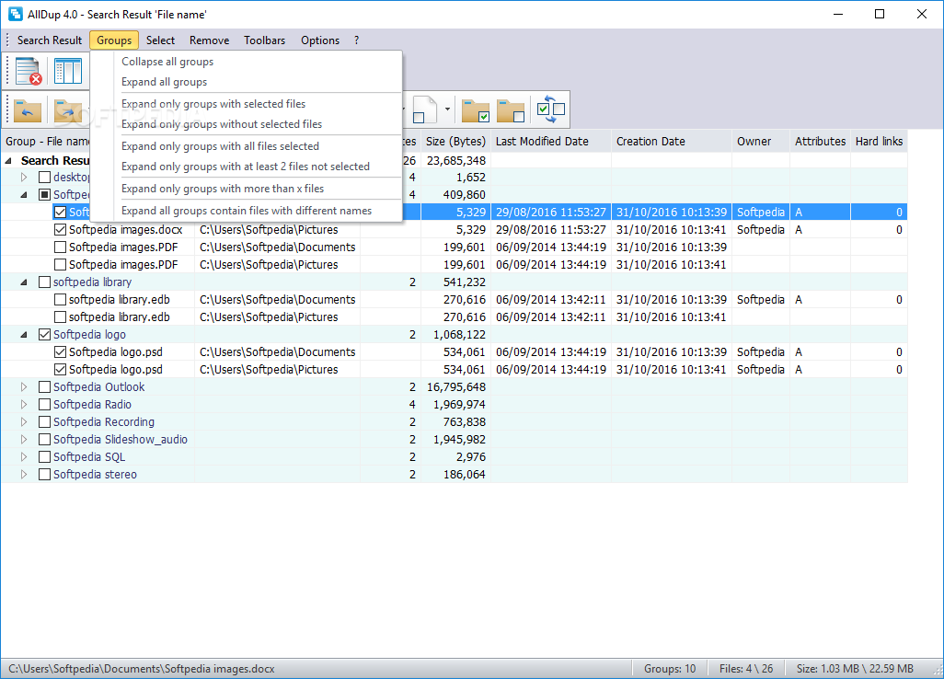The width and height of the screenshot is (944, 679).
Task: Select the Softpedia SQL group row
Action: [455, 457]
